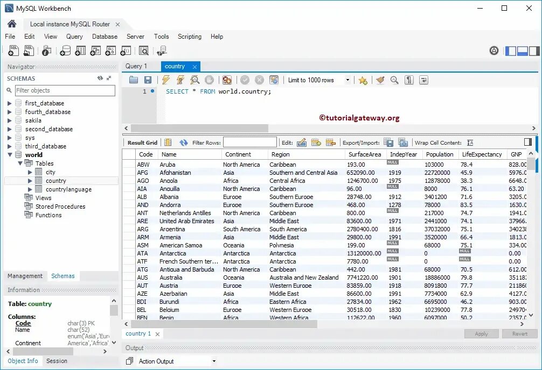Viewport: 542px width, 370px height.
Task: Toggle the left sidebar panel
Action: pos(511,51)
